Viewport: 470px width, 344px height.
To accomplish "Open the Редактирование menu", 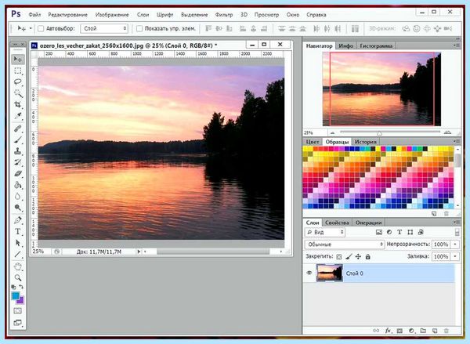I will click(x=67, y=15).
